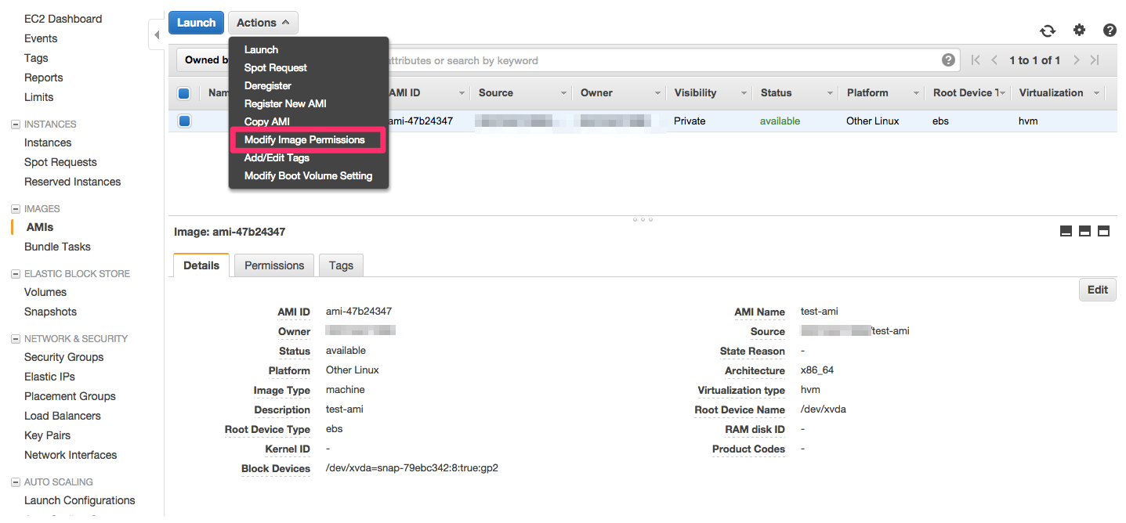Collapse the left navigation pane arrow

point(157,34)
